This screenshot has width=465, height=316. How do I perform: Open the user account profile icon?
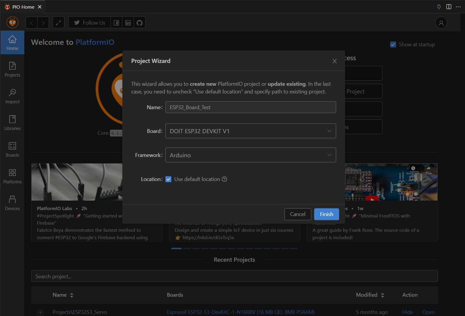[441, 23]
